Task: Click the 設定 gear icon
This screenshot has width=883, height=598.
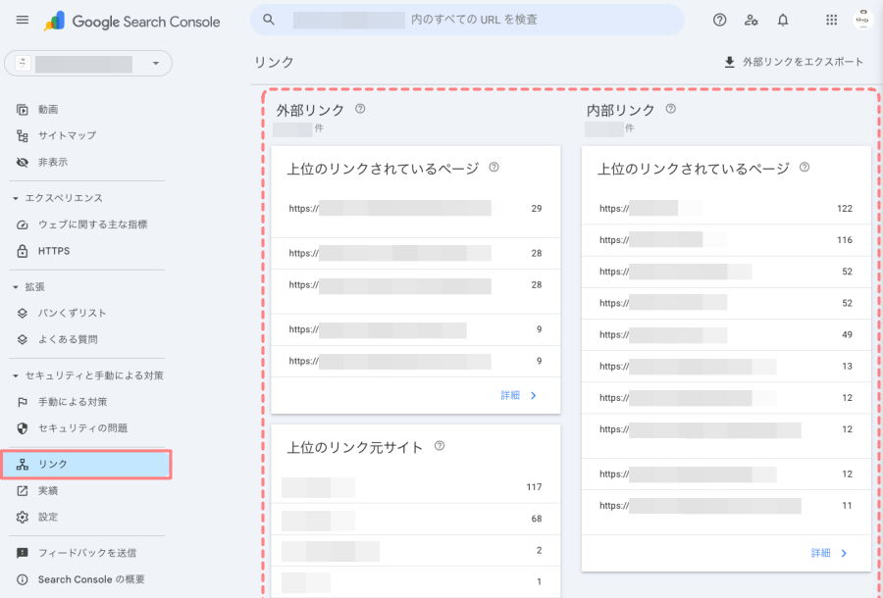Action: tap(22, 517)
